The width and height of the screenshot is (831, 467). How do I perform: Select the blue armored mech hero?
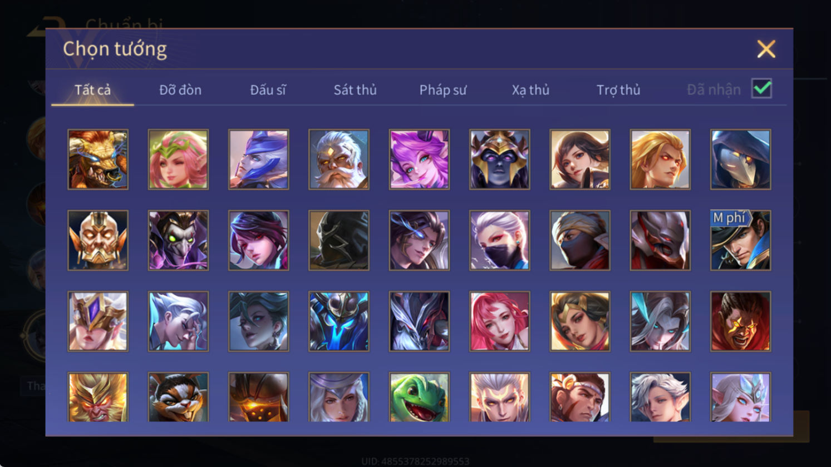(x=339, y=321)
